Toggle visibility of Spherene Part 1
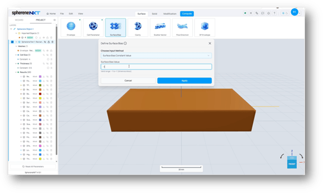The height and width of the screenshot is (193, 323). (45, 42)
